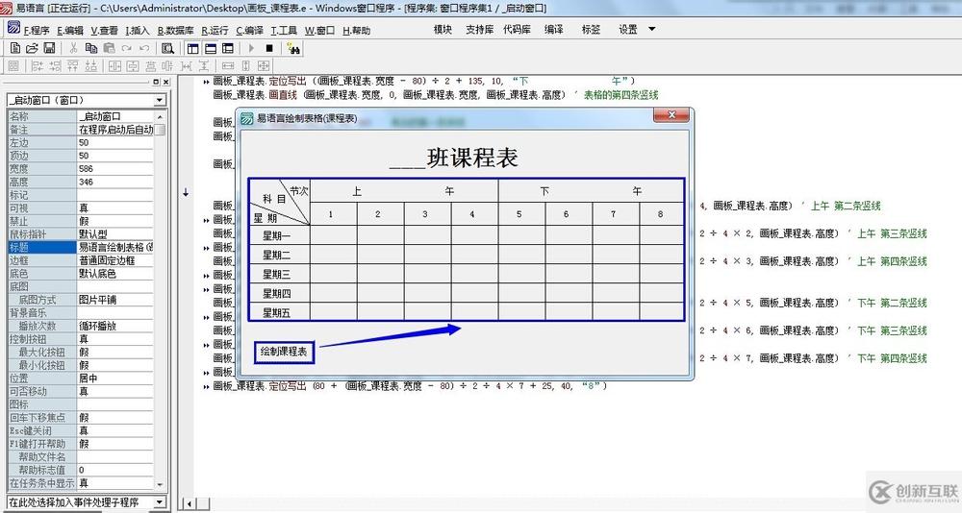Image resolution: width=962 pixels, height=513 pixels.
Task: Click the align-left edges layout icon
Action: (x=38, y=65)
